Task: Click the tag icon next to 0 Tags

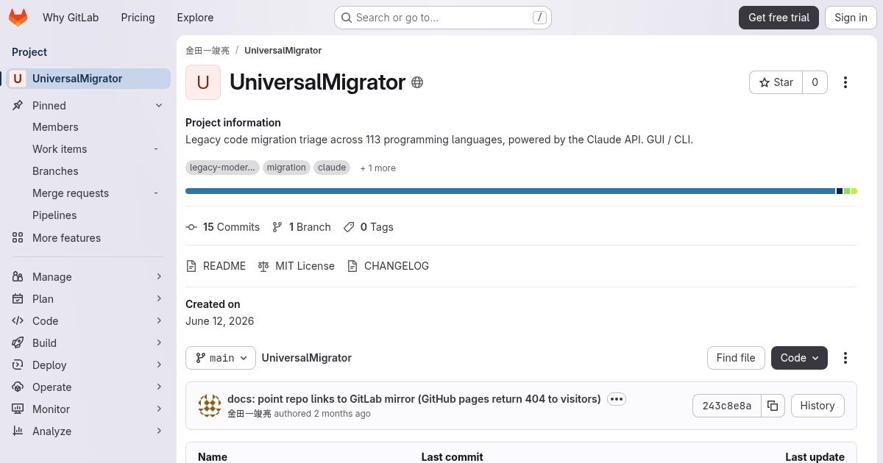Action: click(x=349, y=227)
